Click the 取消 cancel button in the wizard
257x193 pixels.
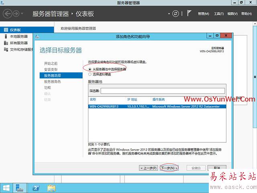[217, 168]
